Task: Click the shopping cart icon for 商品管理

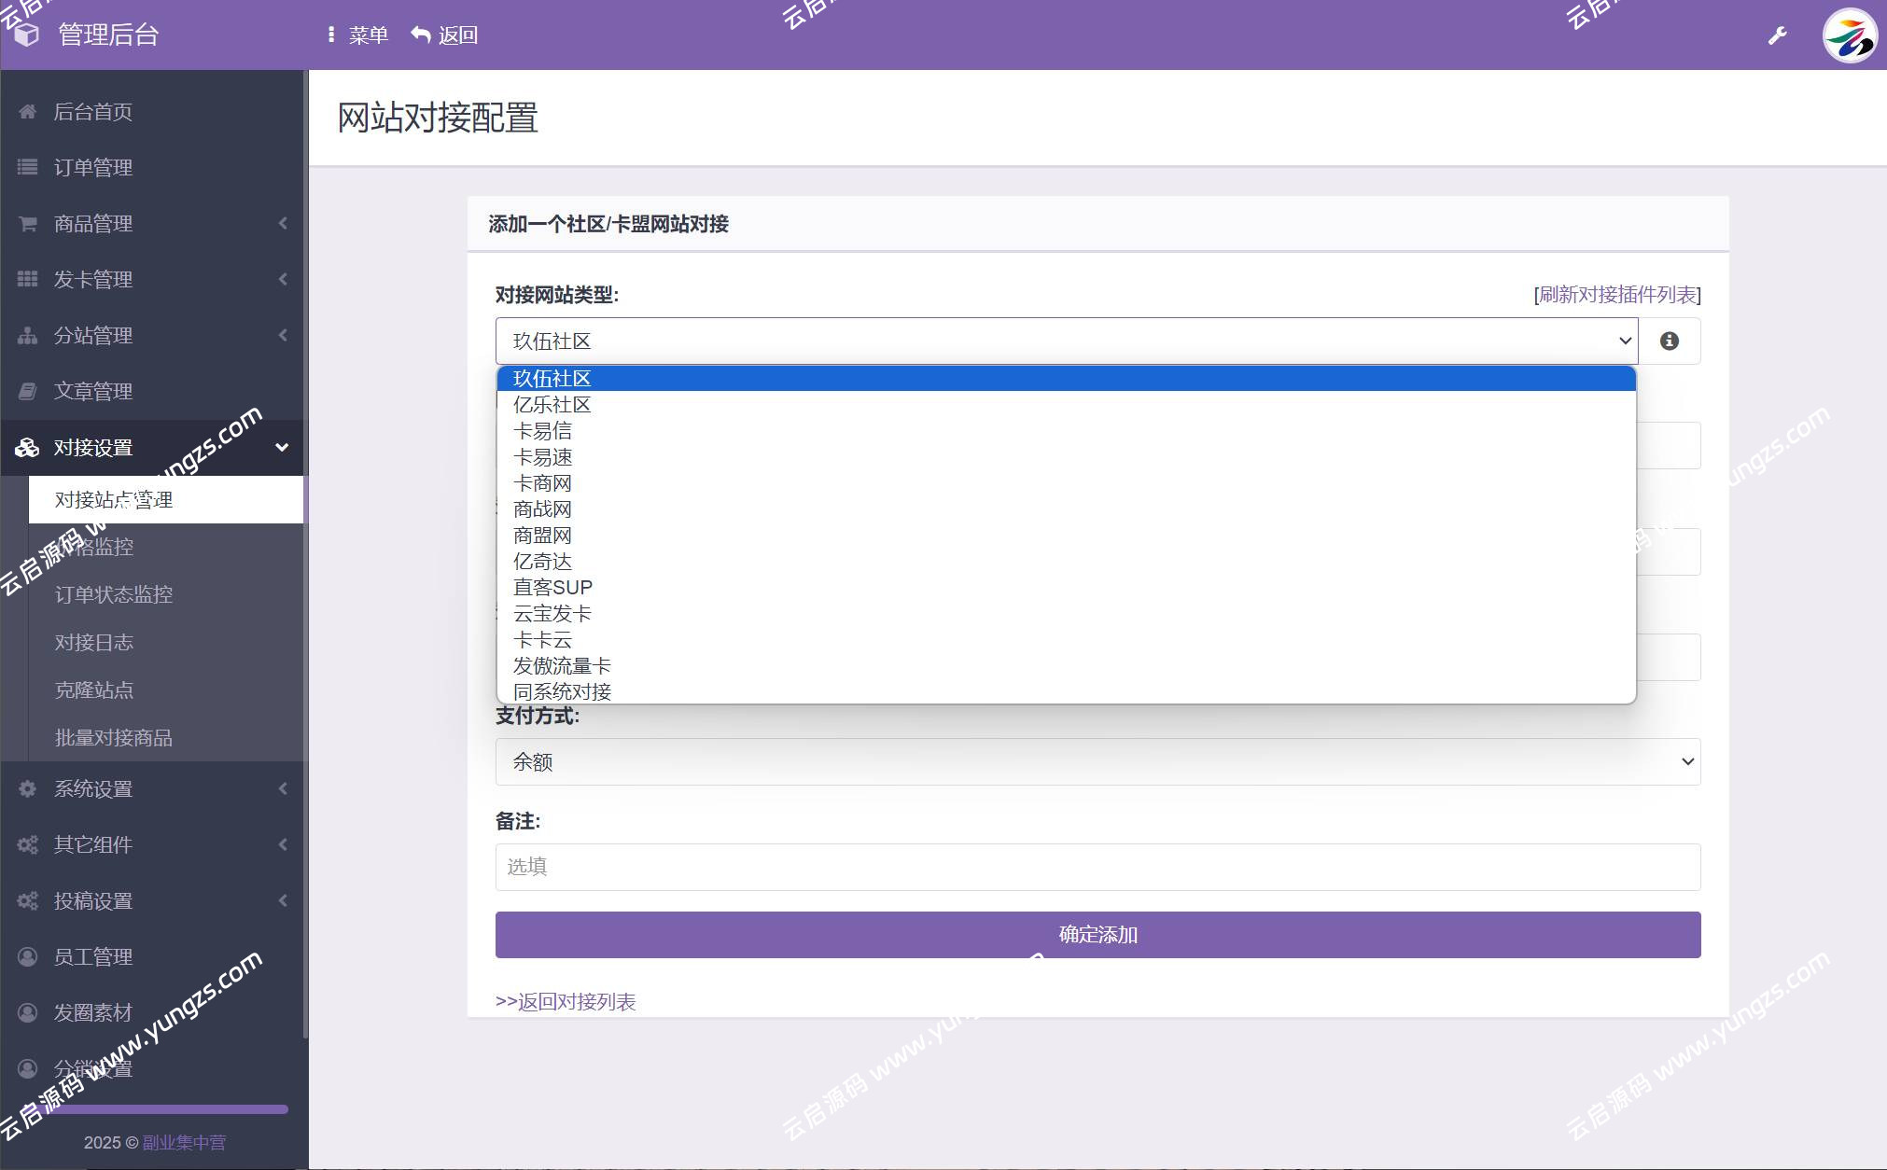Action: pyautogui.click(x=27, y=223)
